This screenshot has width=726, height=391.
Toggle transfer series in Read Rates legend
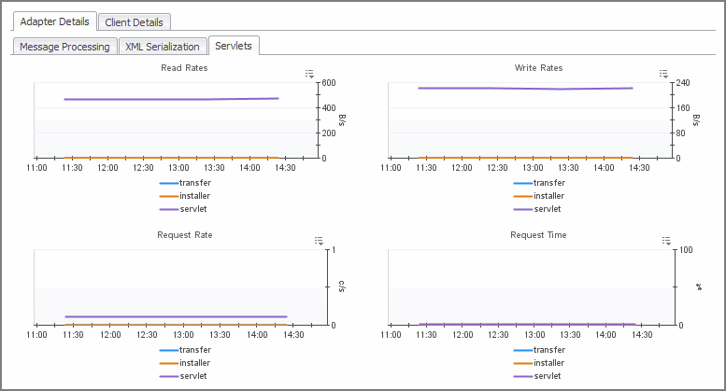194,183
